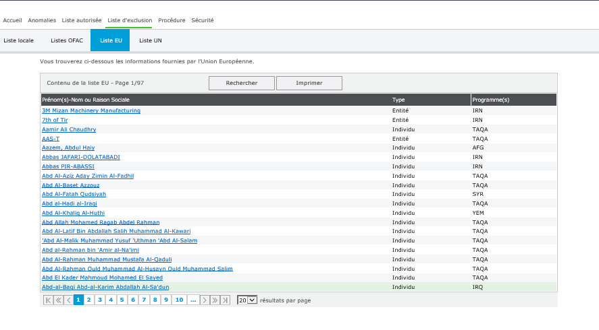Switch to the Liste UN tab

(151, 40)
